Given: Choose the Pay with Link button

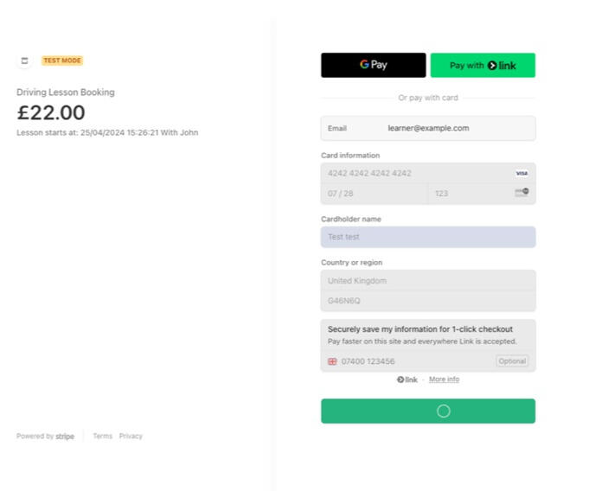Looking at the screenshot, I should (483, 65).
